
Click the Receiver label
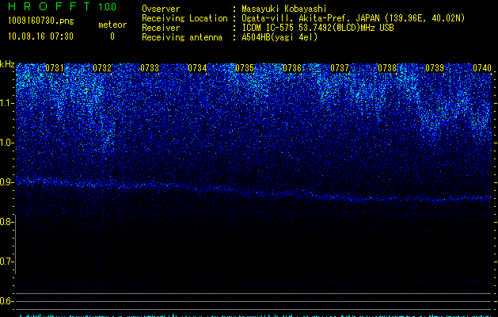point(161,28)
